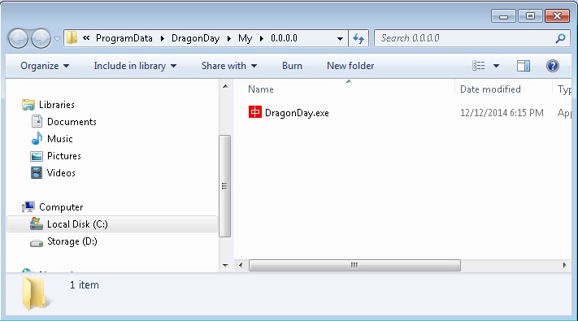Open the view options dropdown arrow
Viewport: 578px width, 321px height.
tap(496, 66)
